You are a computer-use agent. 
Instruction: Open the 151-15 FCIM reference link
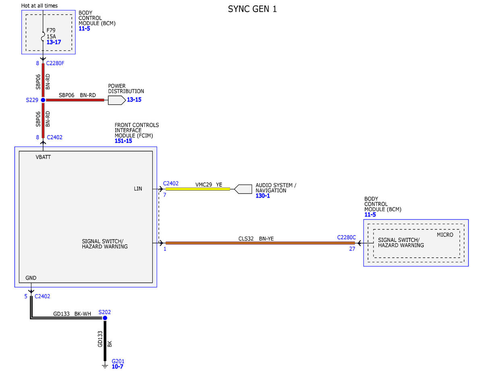(x=123, y=141)
